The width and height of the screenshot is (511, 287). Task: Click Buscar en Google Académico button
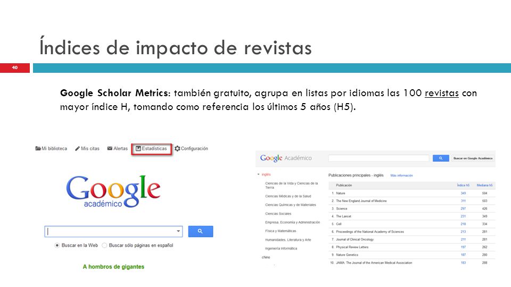point(473,158)
